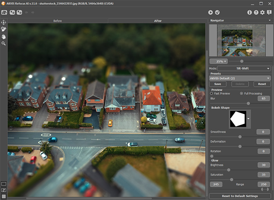The width and height of the screenshot is (274, 200).
Task: Open the Mode dropdown showing Tilt-Shift
Action: [244, 68]
